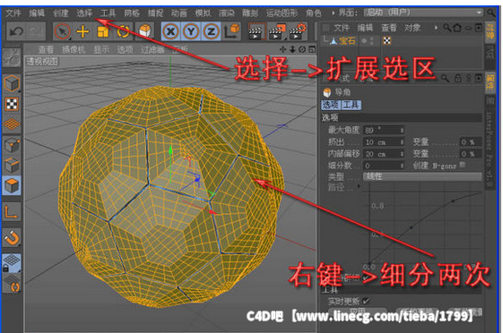Open the 选择 menu
This screenshot has width=503, height=333.
pyautogui.click(x=84, y=13)
